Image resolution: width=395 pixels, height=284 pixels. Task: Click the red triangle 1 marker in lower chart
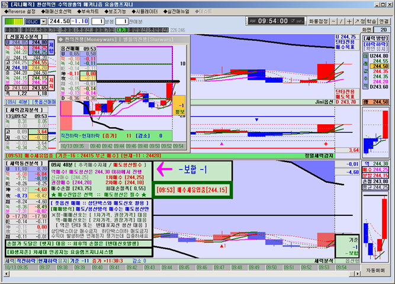tap(223, 246)
